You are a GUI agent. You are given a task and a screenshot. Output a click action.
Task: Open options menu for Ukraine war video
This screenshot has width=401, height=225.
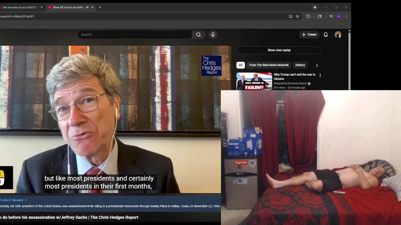pyautogui.click(x=320, y=75)
